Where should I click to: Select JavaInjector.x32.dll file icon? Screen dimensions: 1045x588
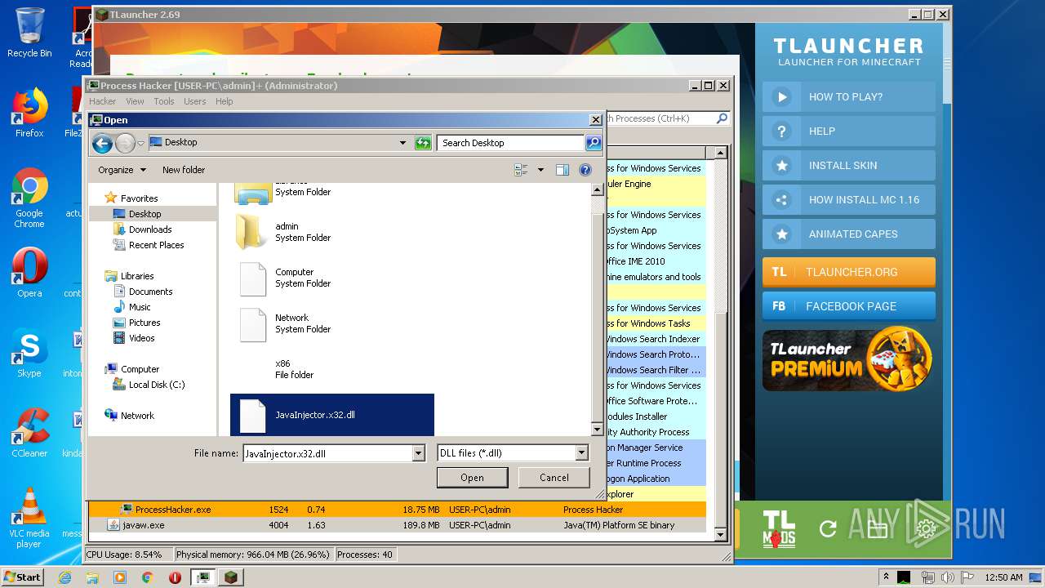(252, 416)
